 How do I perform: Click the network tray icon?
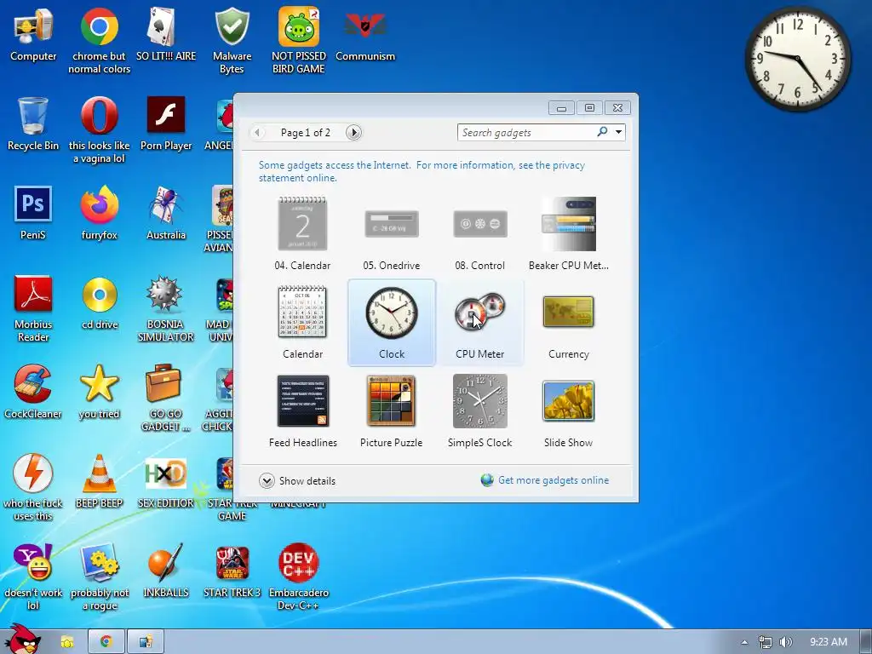click(x=766, y=642)
